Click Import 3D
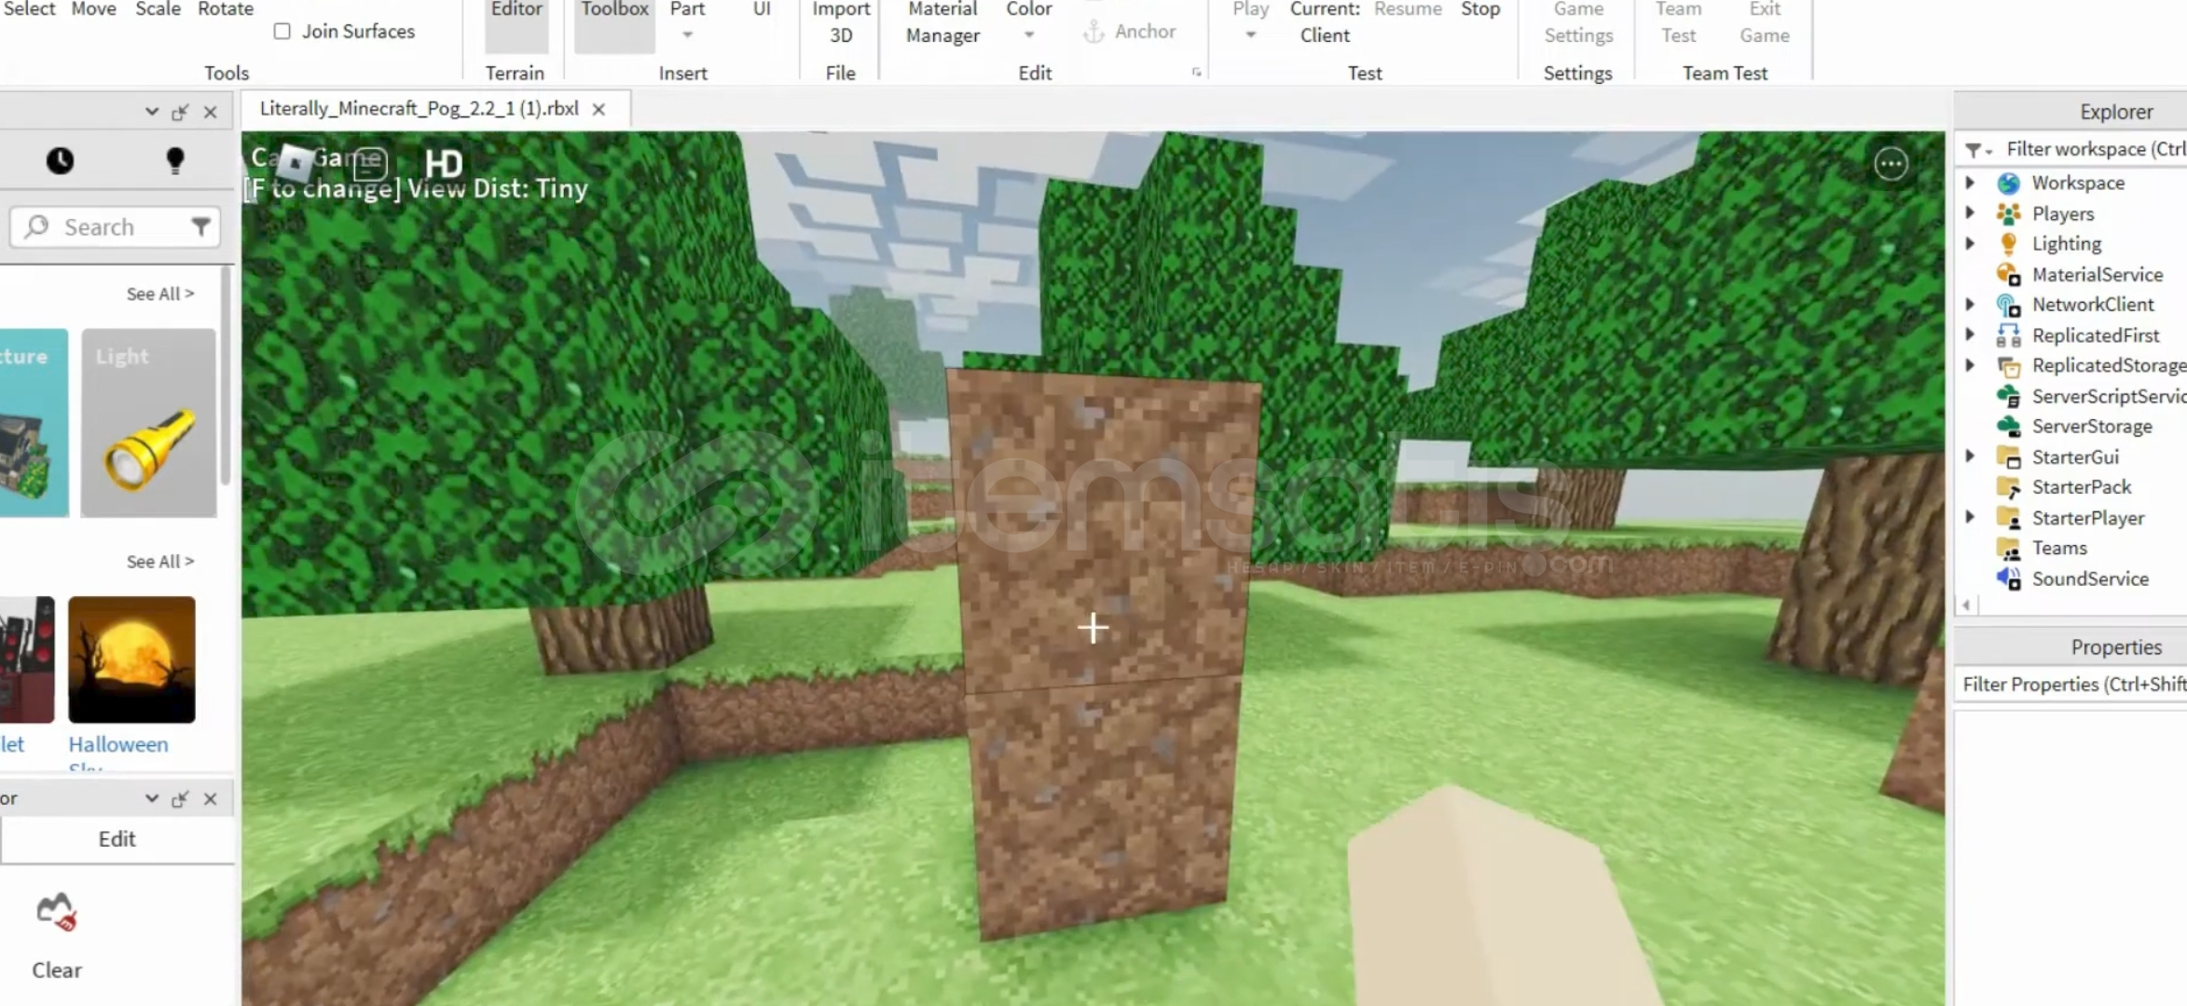2187x1006 pixels. tap(841, 22)
